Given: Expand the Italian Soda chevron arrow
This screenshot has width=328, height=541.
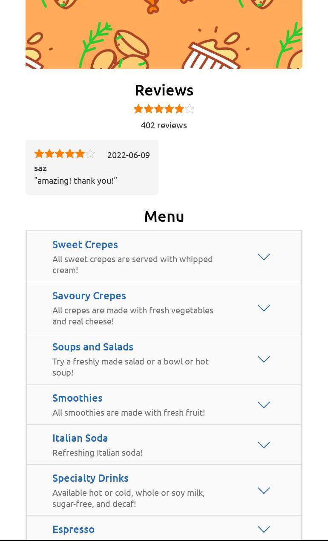Looking at the screenshot, I should tap(264, 445).
